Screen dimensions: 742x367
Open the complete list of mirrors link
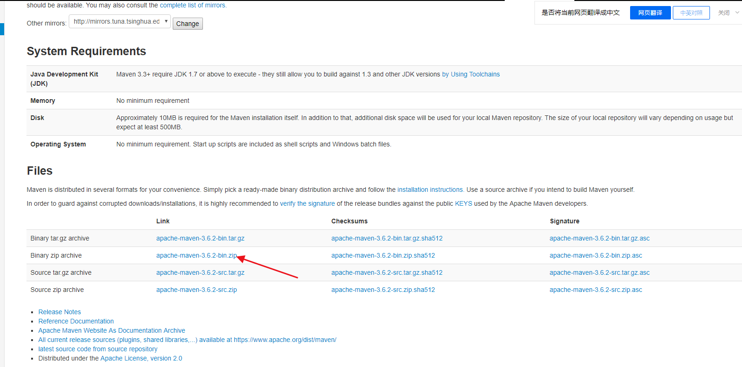193,5
